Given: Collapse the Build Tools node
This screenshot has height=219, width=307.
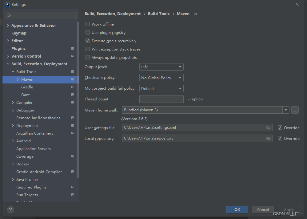Looking at the screenshot, I should coord(13,71).
